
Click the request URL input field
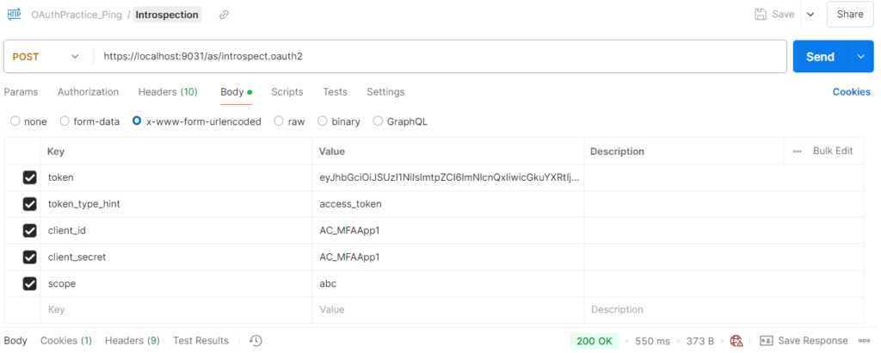pyautogui.click(x=441, y=57)
